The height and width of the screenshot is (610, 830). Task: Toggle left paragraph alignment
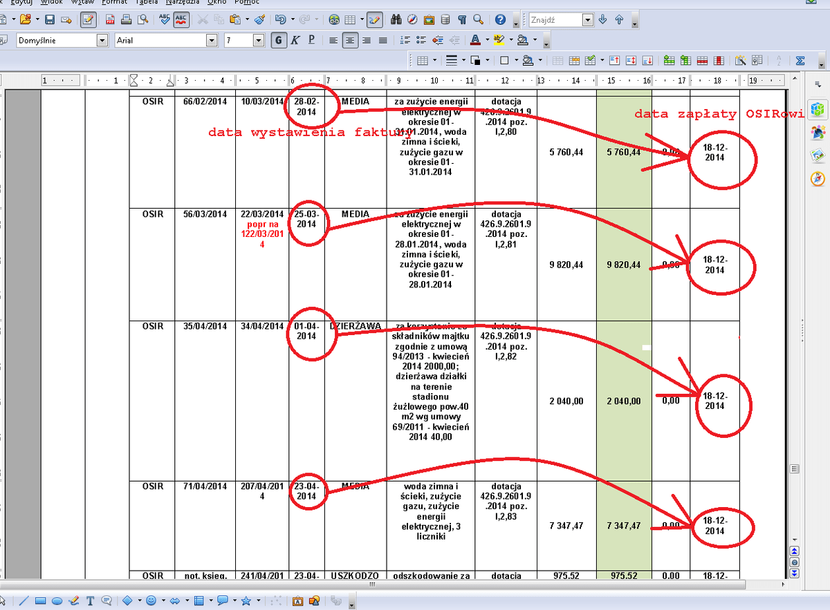click(x=334, y=40)
